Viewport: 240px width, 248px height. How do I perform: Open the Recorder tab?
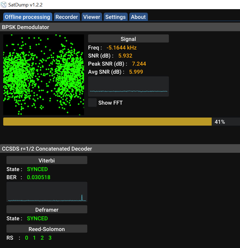[x=67, y=17]
